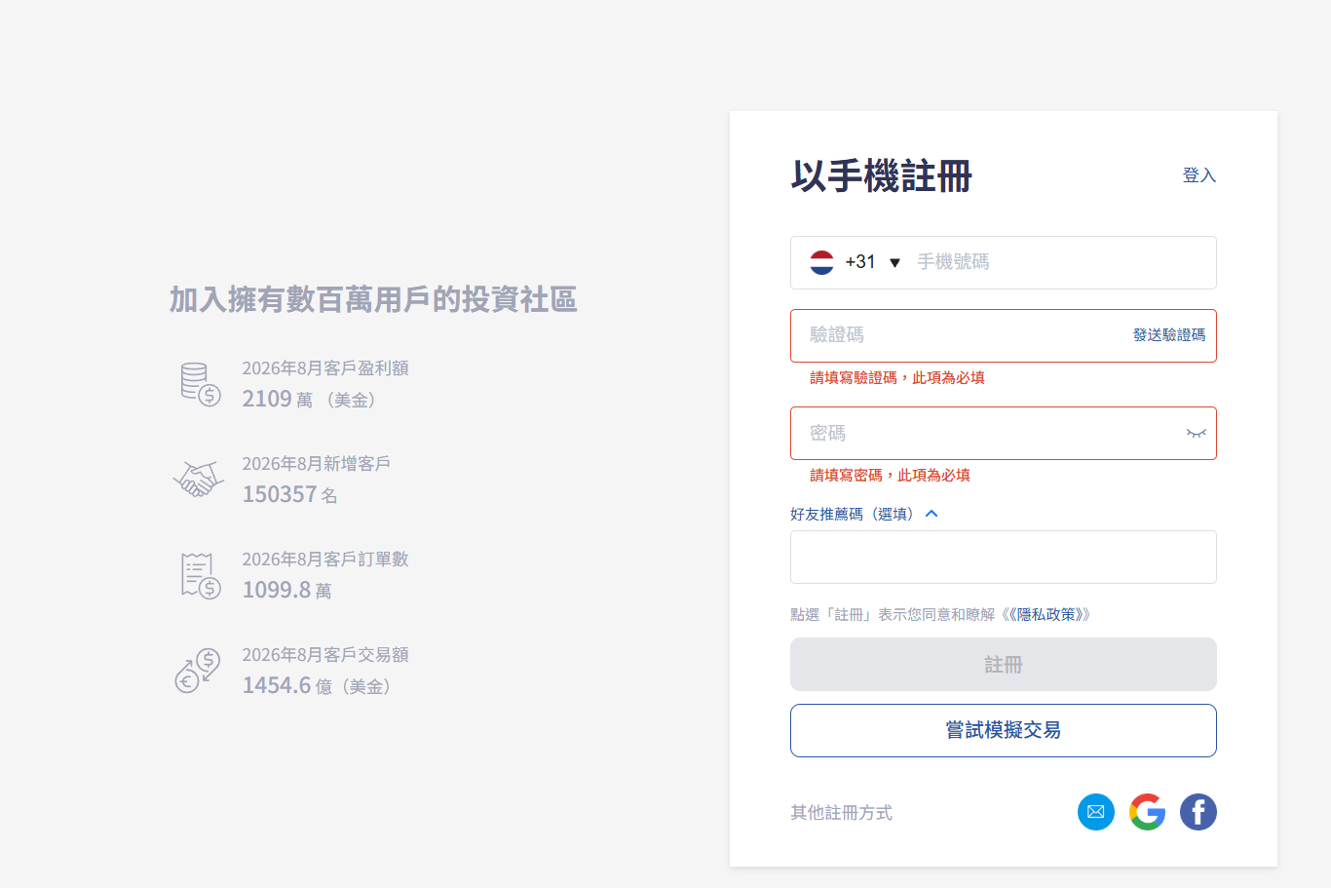Click the 2109 萬 profit value
1331x888 pixels.
278,399
